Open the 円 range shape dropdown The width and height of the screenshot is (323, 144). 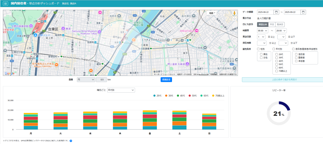pyautogui.click(x=86, y=80)
